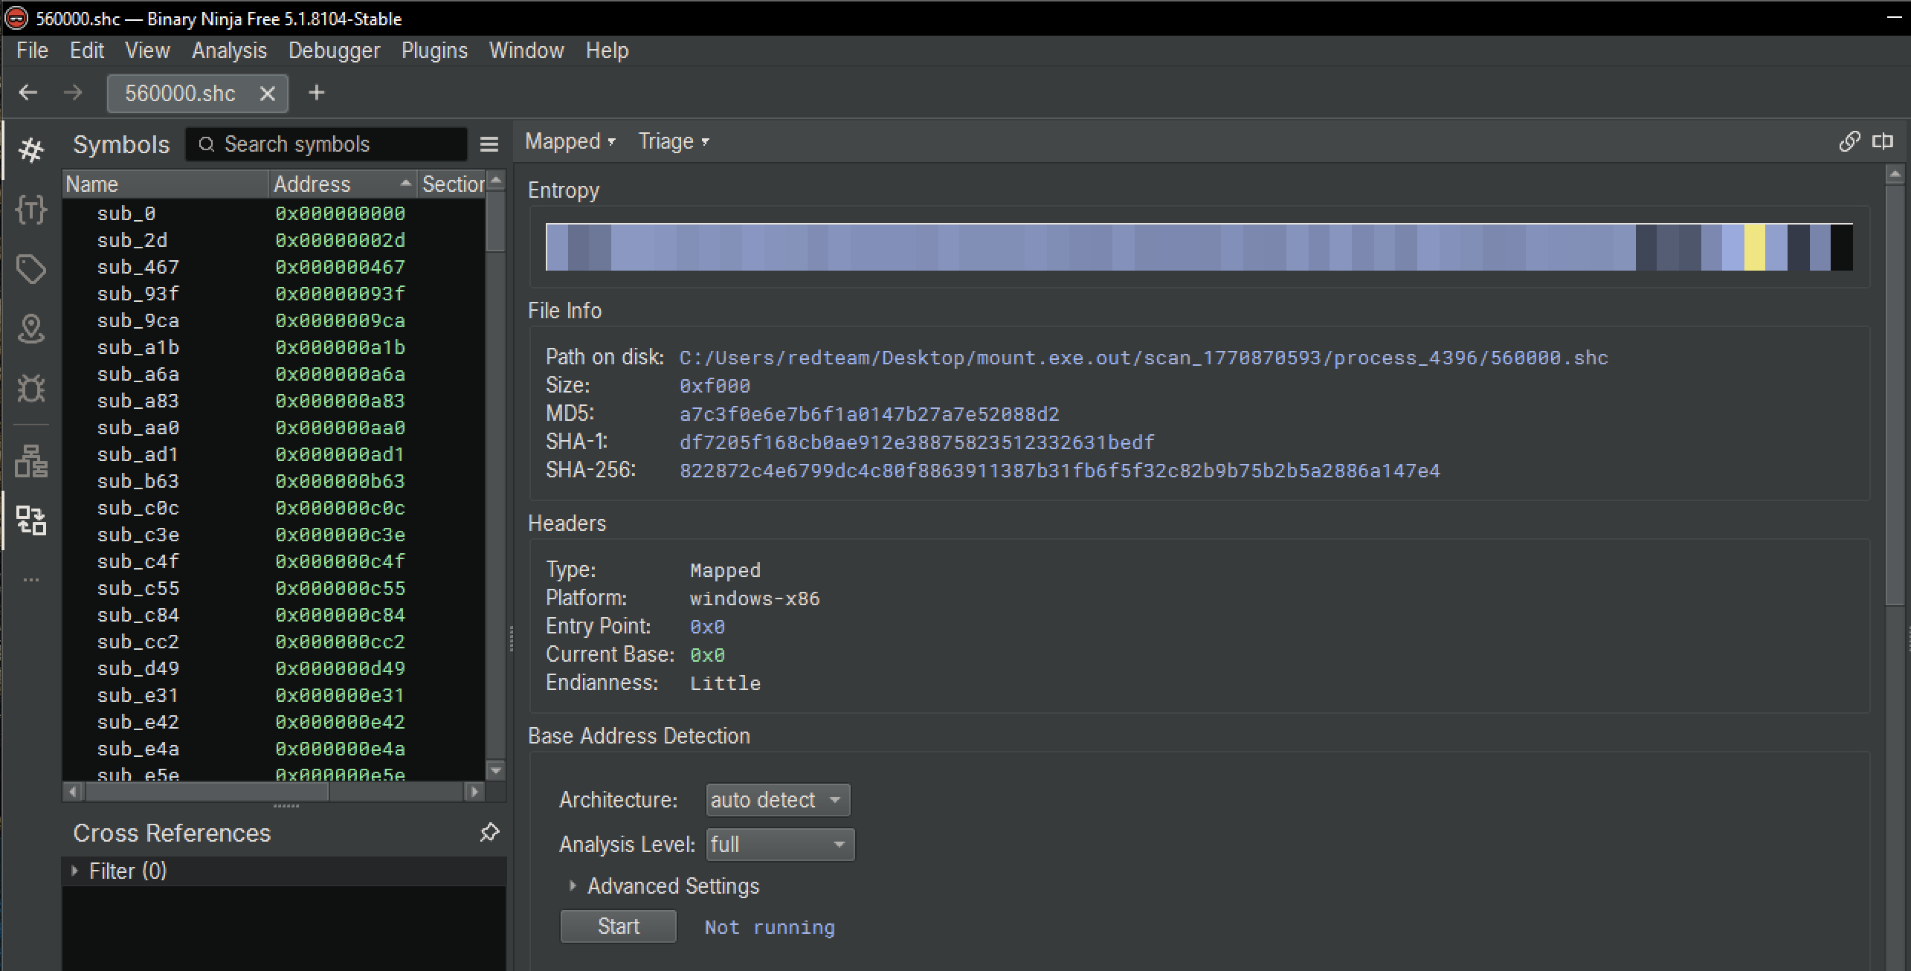
Task: Click address 0x00000b63
Action: pyautogui.click(x=340, y=481)
